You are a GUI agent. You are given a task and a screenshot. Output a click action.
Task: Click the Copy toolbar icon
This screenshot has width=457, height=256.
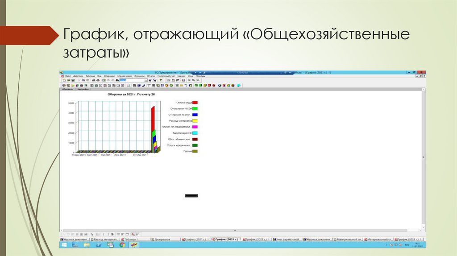(83, 80)
